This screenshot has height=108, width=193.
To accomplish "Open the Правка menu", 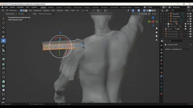I will point(12,7).
